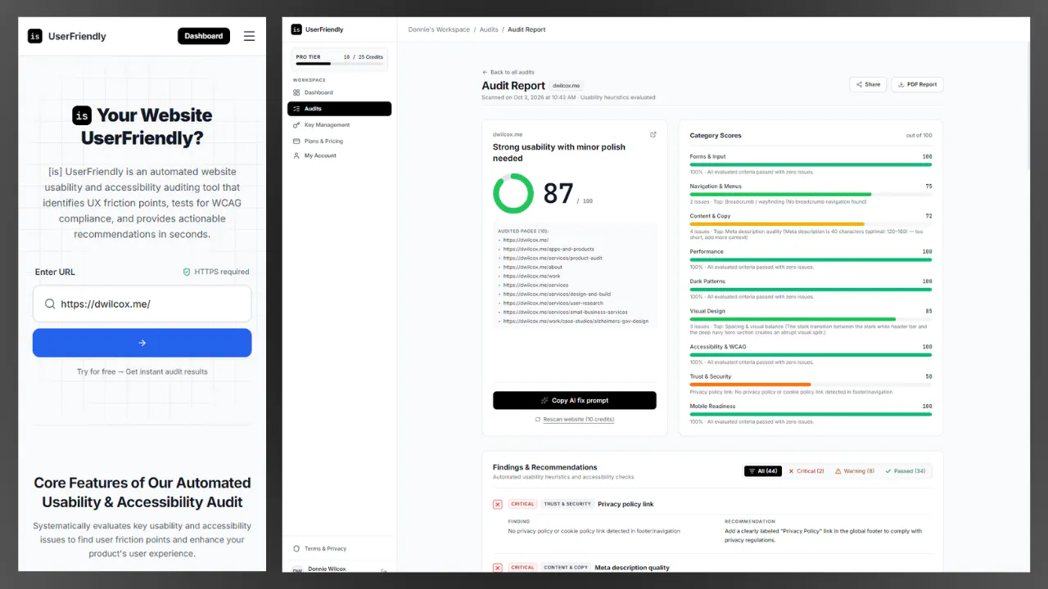Image resolution: width=1048 pixels, height=589 pixels.
Task: Click the Key Management key icon
Action: coord(296,125)
